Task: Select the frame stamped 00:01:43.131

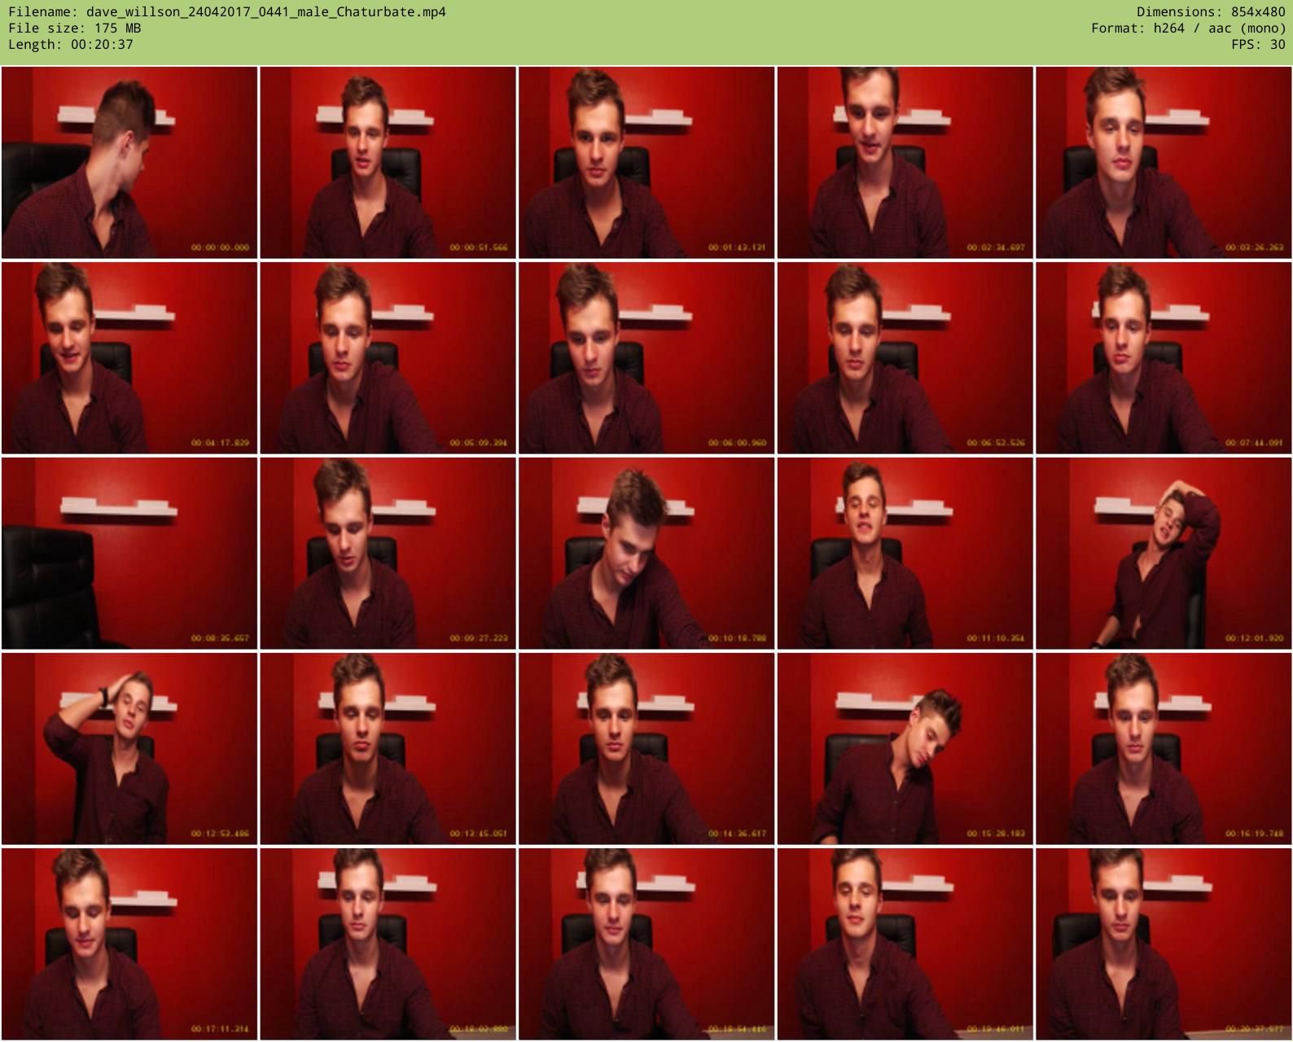Action: (646, 162)
